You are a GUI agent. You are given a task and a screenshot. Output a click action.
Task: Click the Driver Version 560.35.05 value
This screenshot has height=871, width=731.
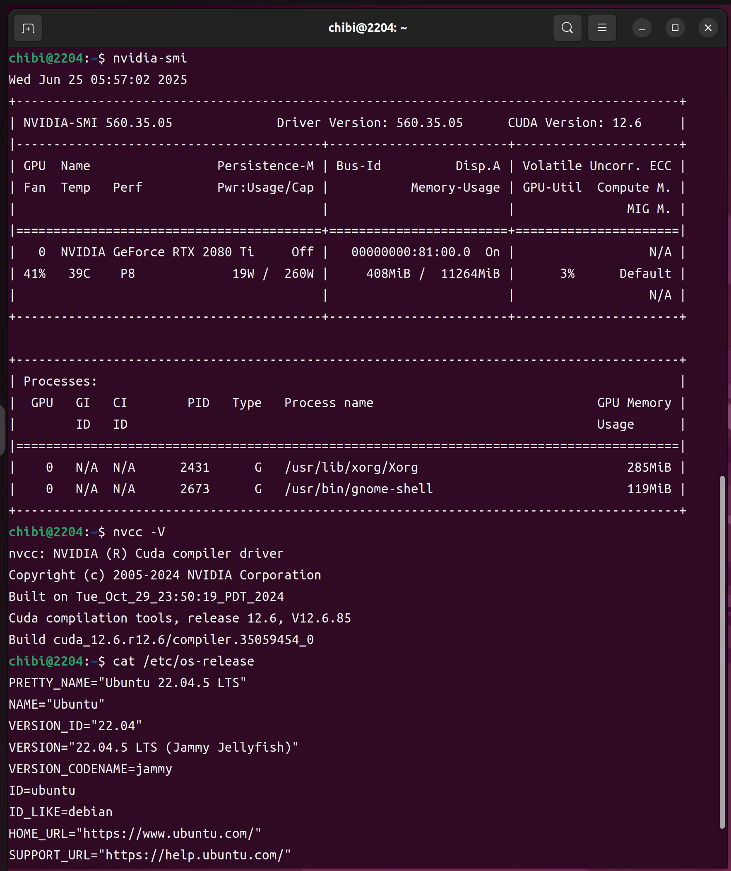(429, 123)
